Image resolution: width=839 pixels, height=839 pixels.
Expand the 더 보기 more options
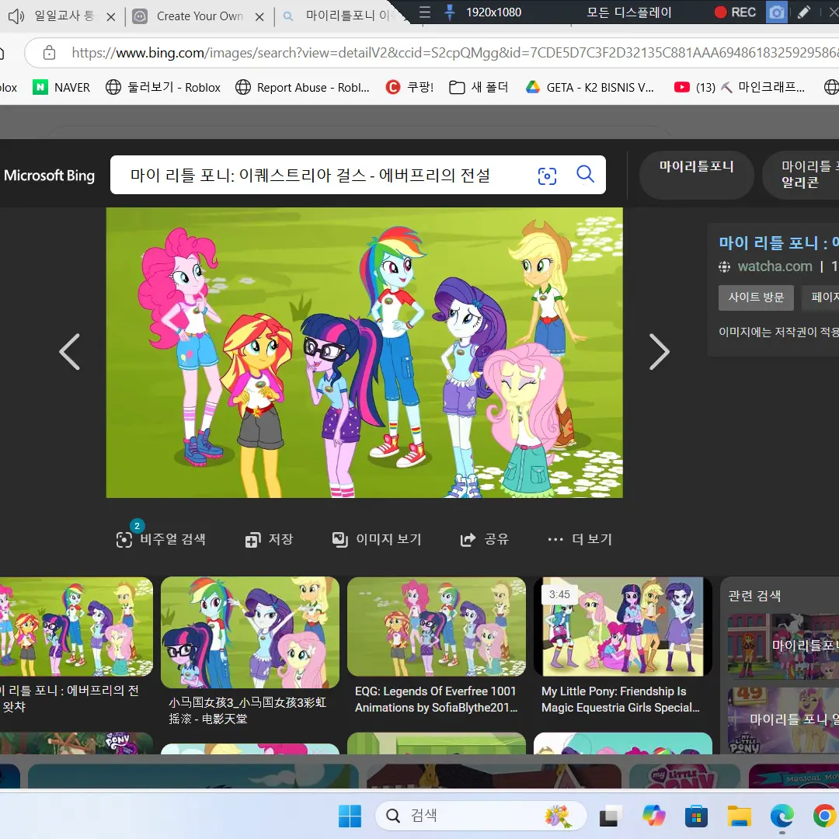point(580,539)
